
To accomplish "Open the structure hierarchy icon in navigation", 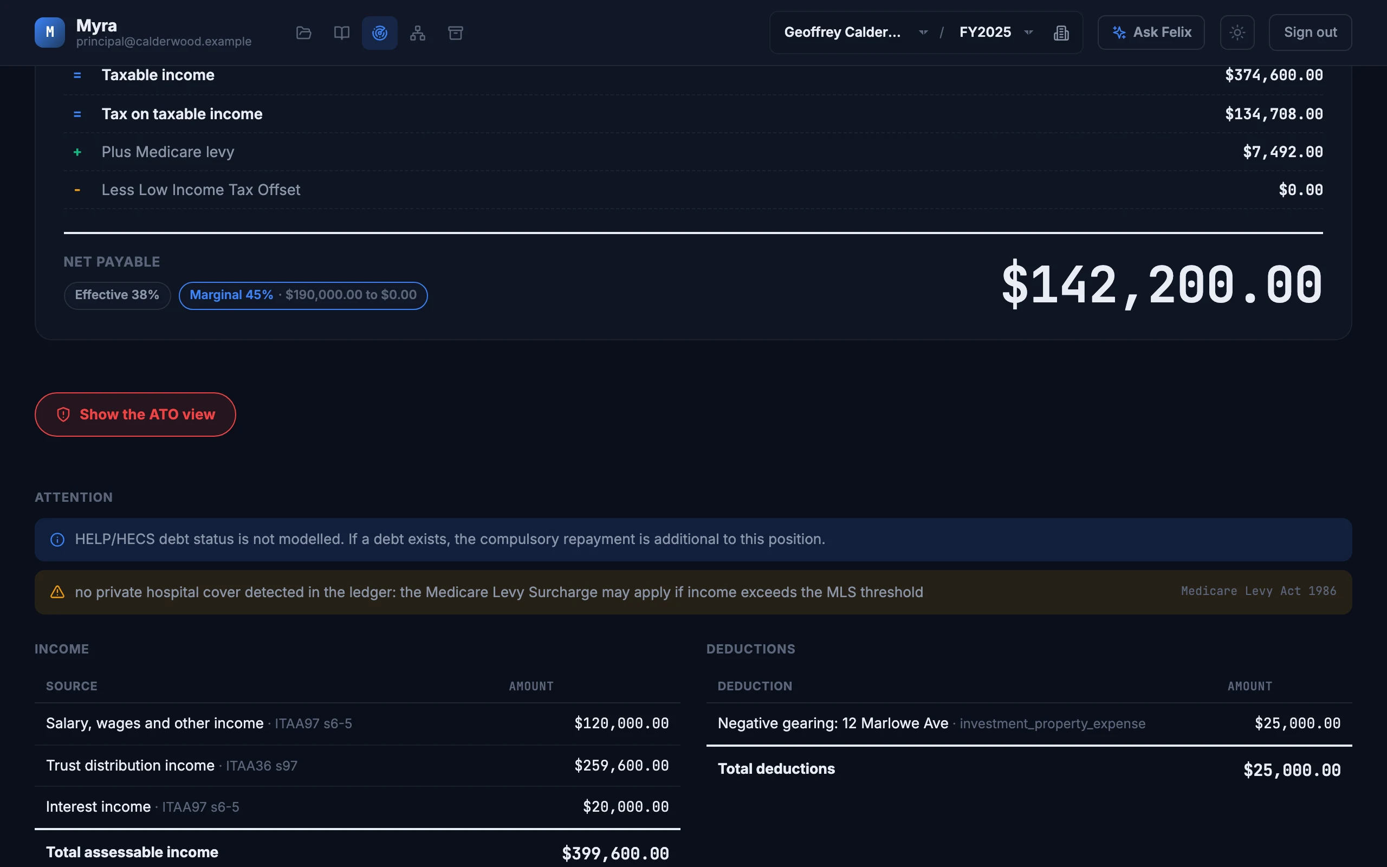I will click(418, 33).
